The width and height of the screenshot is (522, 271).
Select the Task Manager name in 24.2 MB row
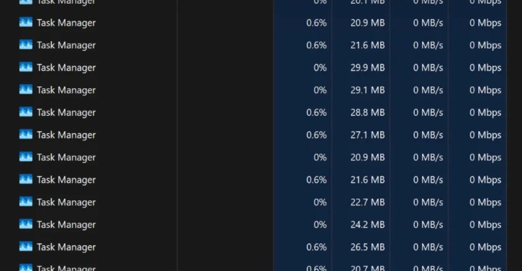click(x=66, y=225)
